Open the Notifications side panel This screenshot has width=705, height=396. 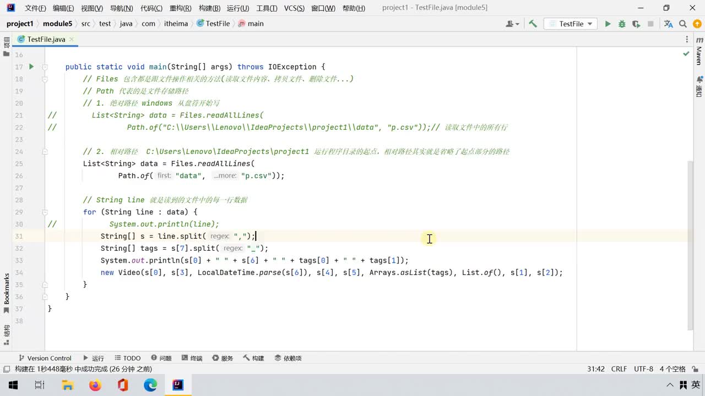(x=699, y=86)
